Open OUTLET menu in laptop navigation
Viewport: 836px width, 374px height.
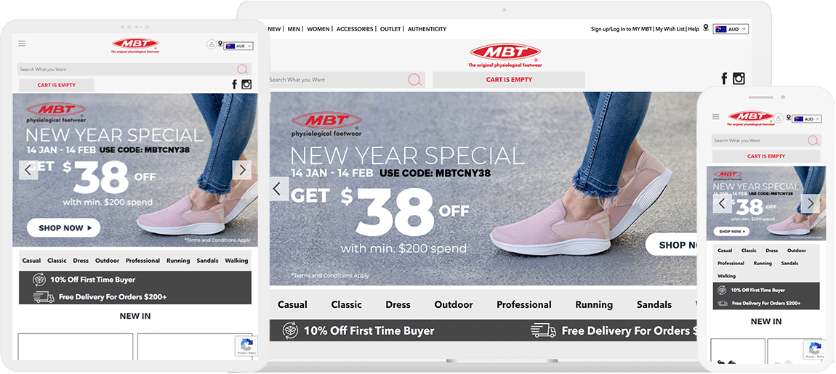point(391,29)
